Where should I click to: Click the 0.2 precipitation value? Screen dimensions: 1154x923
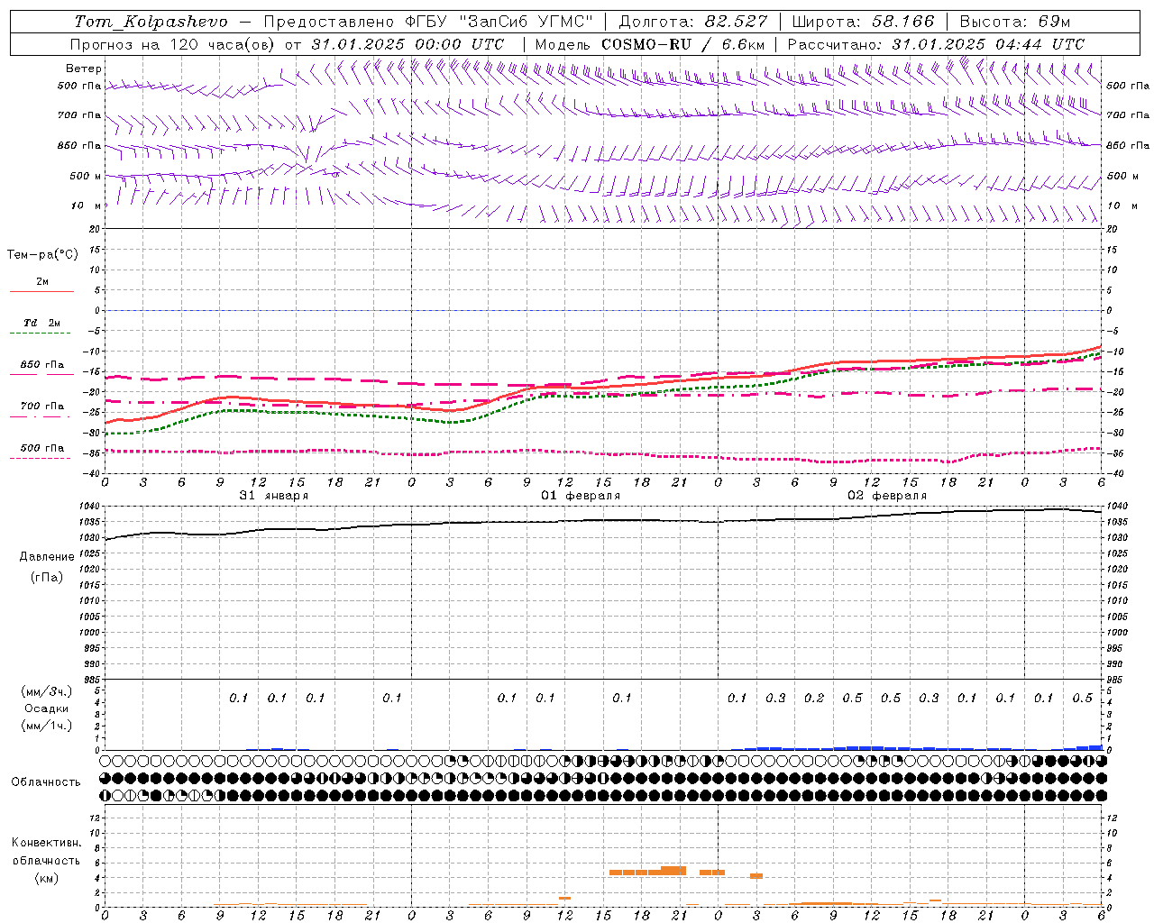coord(814,699)
